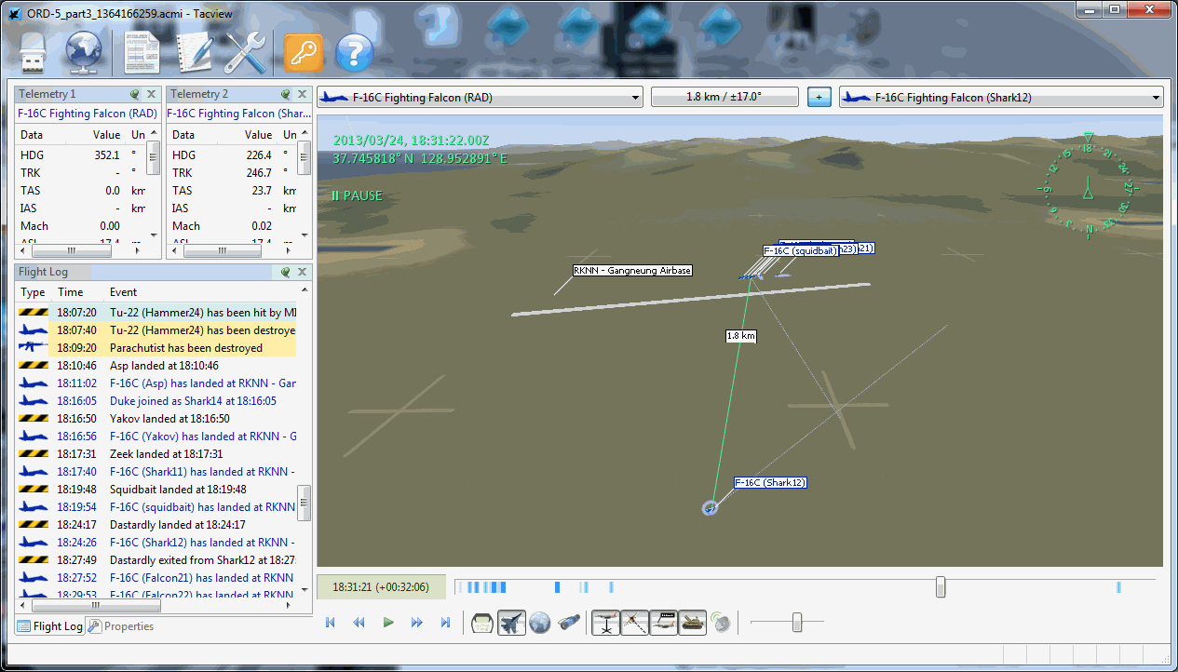This screenshot has width=1178, height=672.
Task: Click the F-16C (Shark12) label in 3D view
Action: [x=770, y=483]
